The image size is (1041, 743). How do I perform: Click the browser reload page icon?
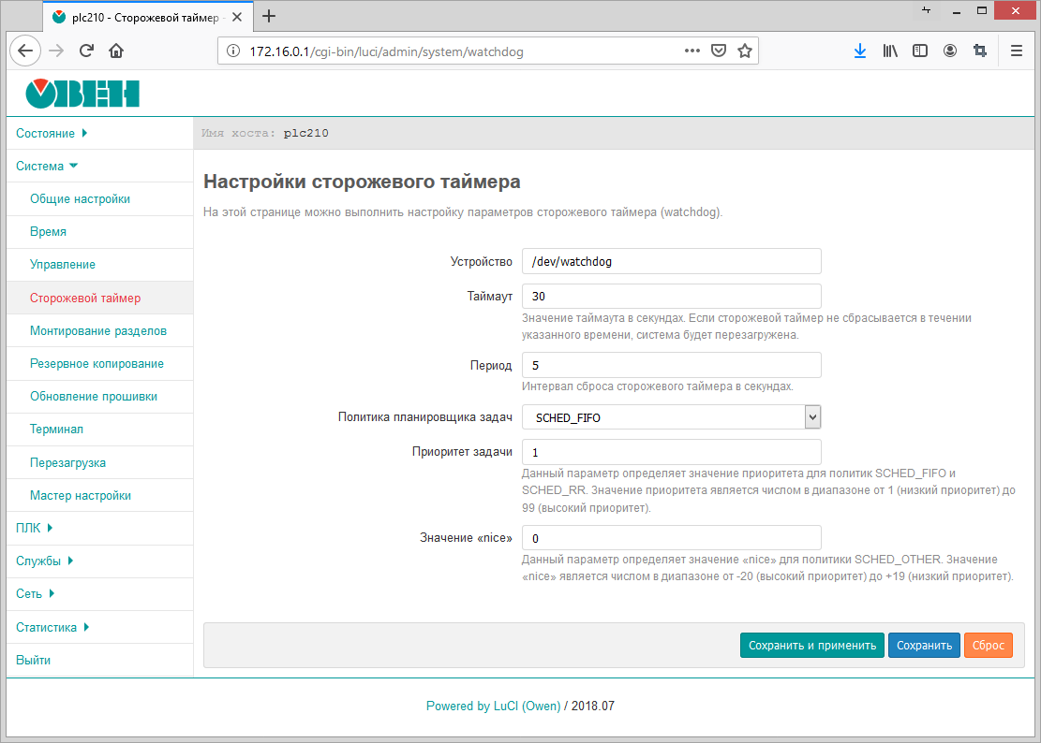point(86,51)
